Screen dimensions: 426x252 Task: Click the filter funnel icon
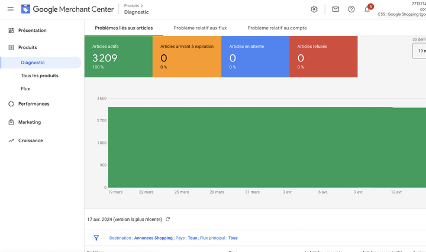(x=96, y=238)
